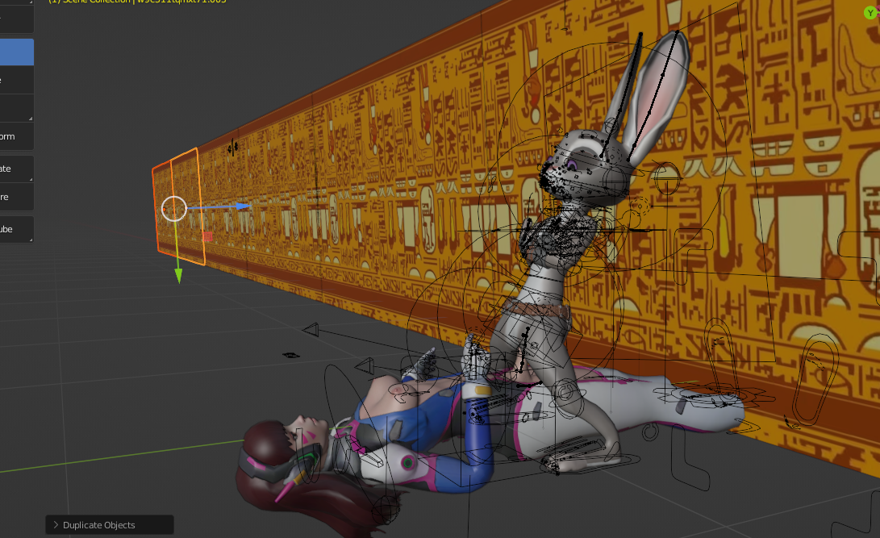The image size is (880, 538).
Task: Select the Transform tool in toolbar
Action: coord(15,136)
